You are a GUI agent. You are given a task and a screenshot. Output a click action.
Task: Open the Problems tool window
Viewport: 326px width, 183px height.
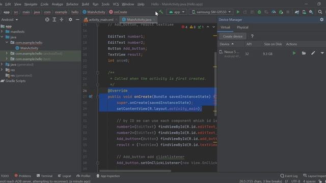pyautogui.click(x=22, y=176)
